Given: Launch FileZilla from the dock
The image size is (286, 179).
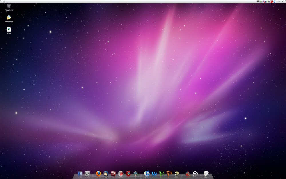Looking at the screenshot, I should (x=113, y=174).
